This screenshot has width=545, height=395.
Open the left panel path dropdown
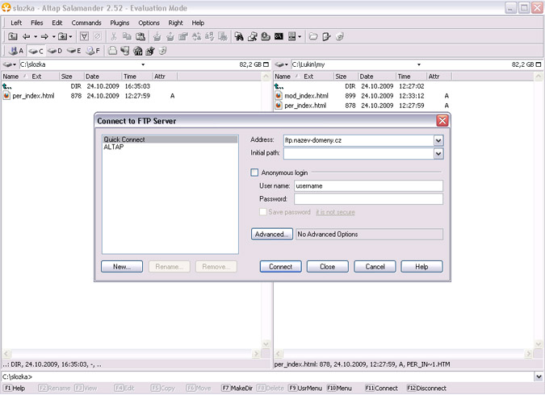point(143,64)
